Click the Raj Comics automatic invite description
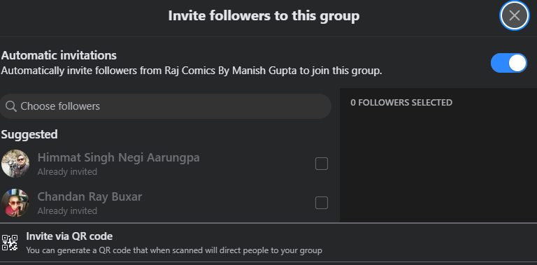Image resolution: width=537 pixels, height=265 pixels. pos(192,71)
